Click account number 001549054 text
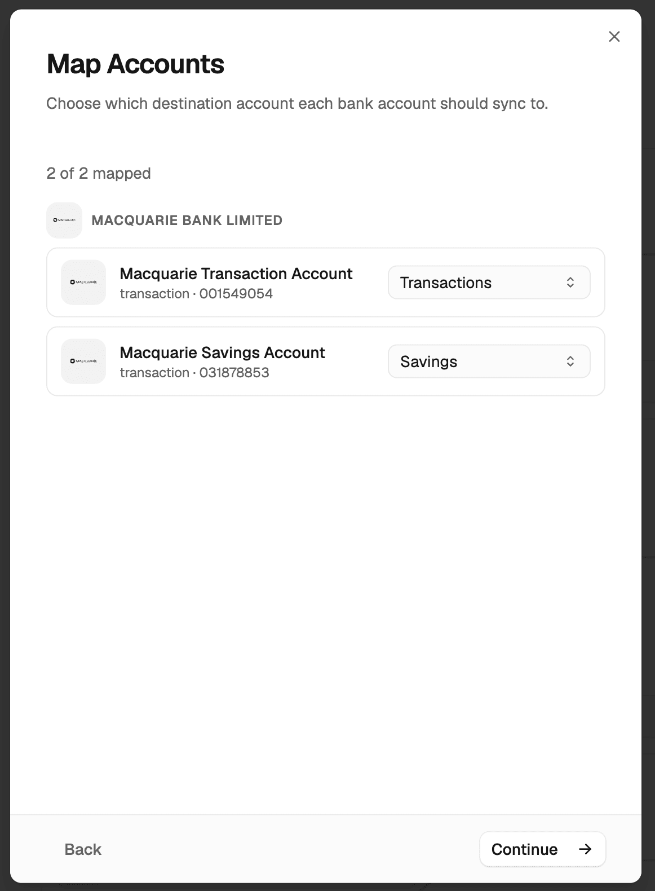The image size is (655, 891). (x=236, y=294)
